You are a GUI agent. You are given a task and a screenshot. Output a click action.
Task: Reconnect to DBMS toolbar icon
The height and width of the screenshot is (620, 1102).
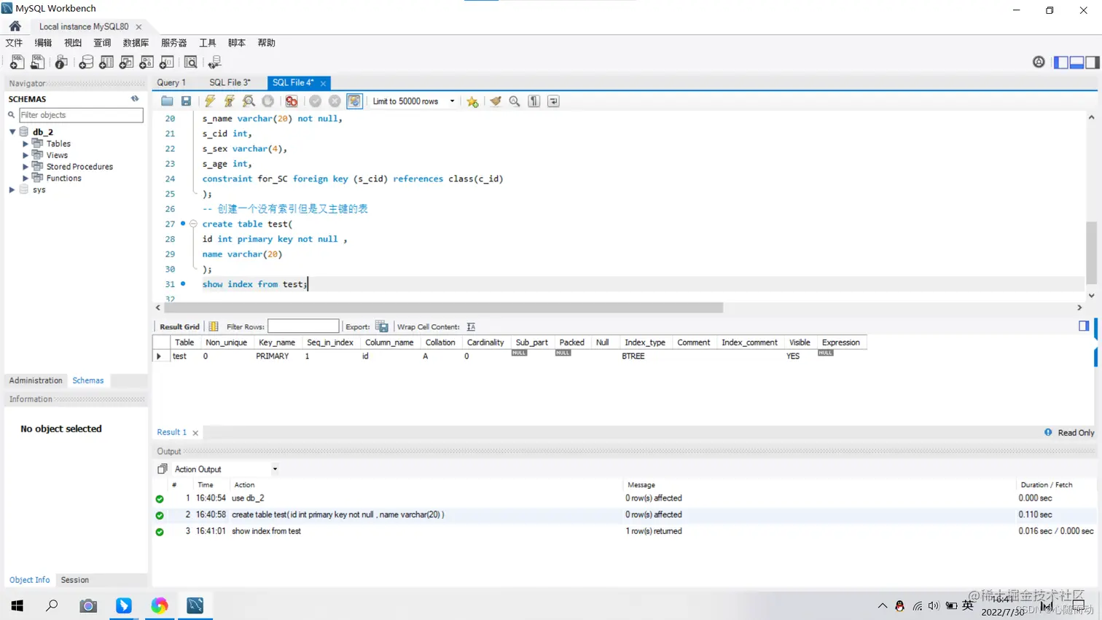click(214, 62)
